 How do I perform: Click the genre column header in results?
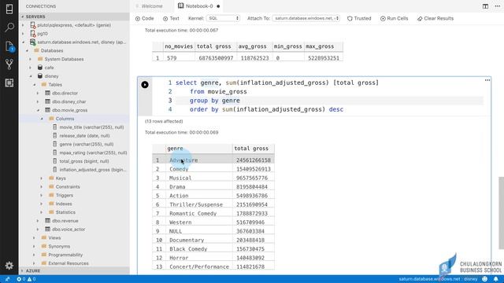pyautogui.click(x=199, y=149)
